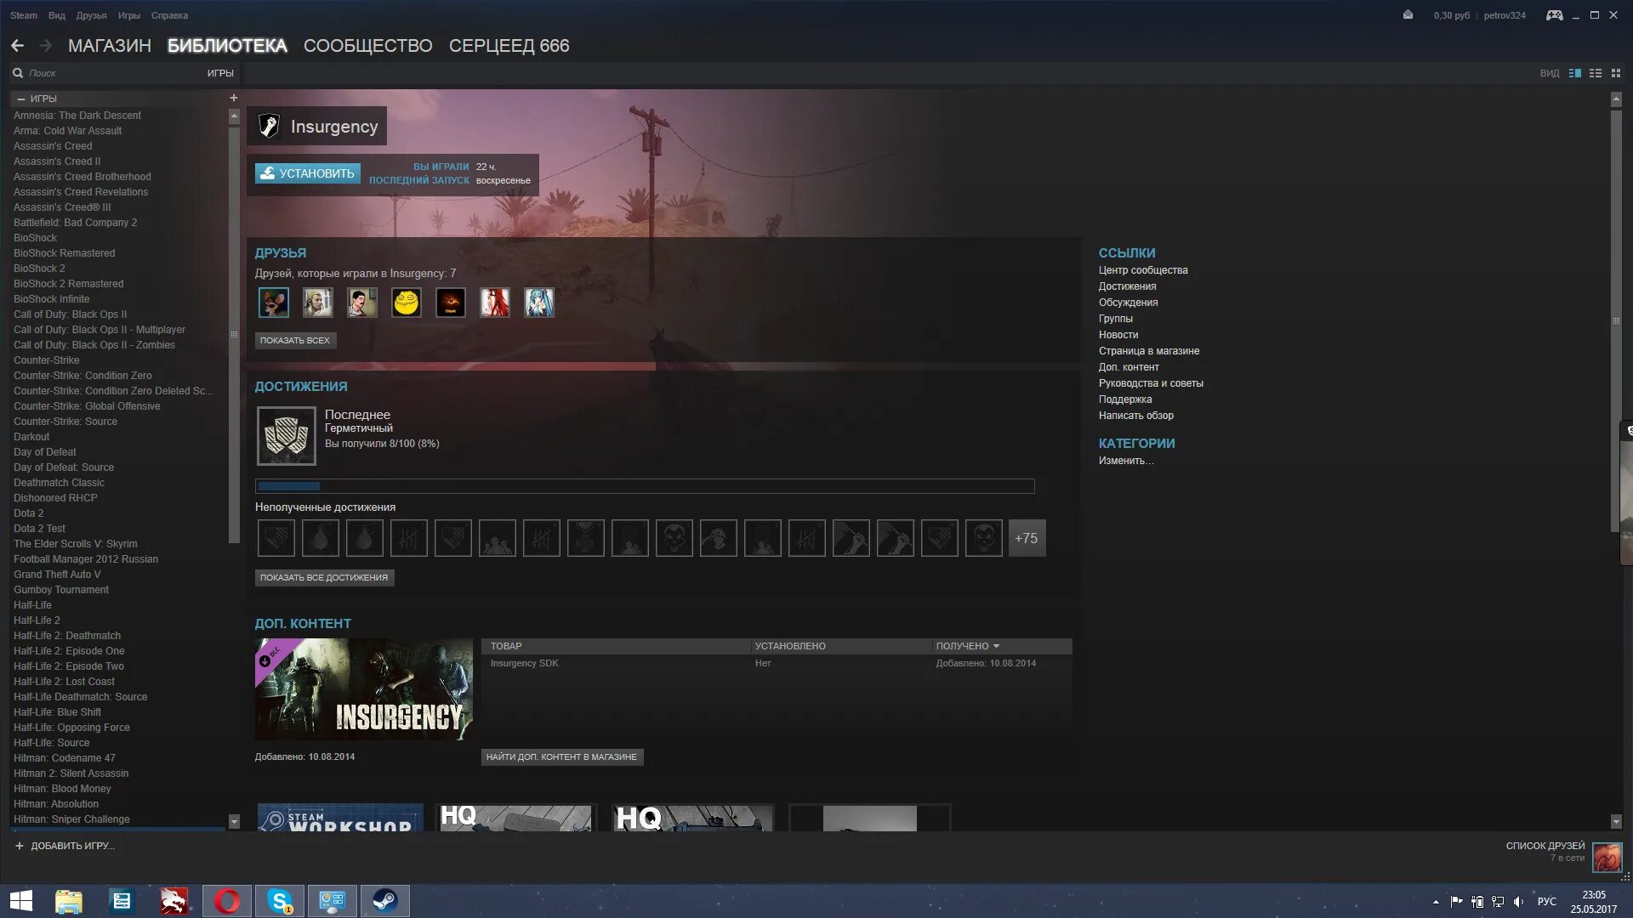Switch to СООБЩЕСТВО tab
This screenshot has height=918, width=1633.
368,46
